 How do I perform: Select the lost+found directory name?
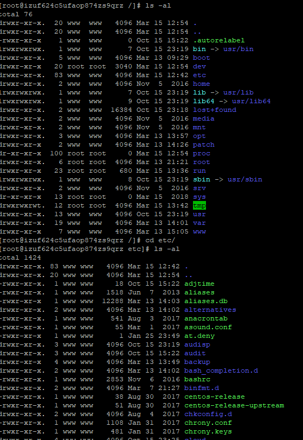[x=215, y=110]
